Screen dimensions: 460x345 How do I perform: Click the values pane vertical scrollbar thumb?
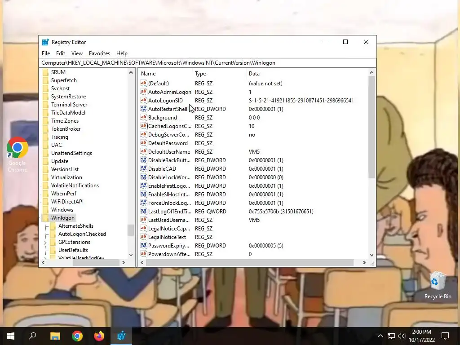pyautogui.click(x=372, y=127)
